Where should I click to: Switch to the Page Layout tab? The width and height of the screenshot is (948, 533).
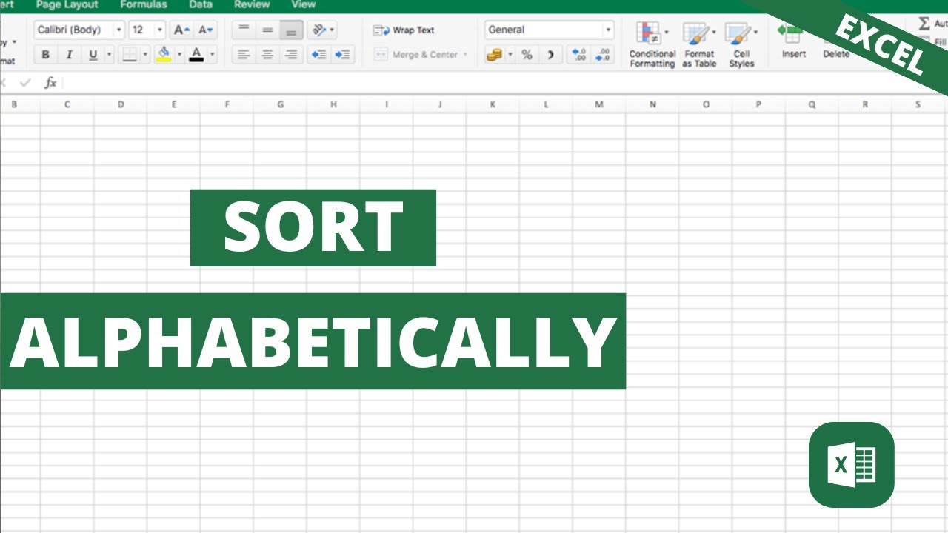coord(67,5)
